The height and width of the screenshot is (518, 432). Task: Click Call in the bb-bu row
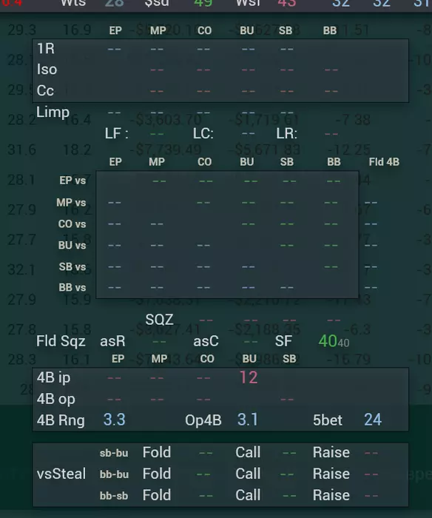[248, 474]
